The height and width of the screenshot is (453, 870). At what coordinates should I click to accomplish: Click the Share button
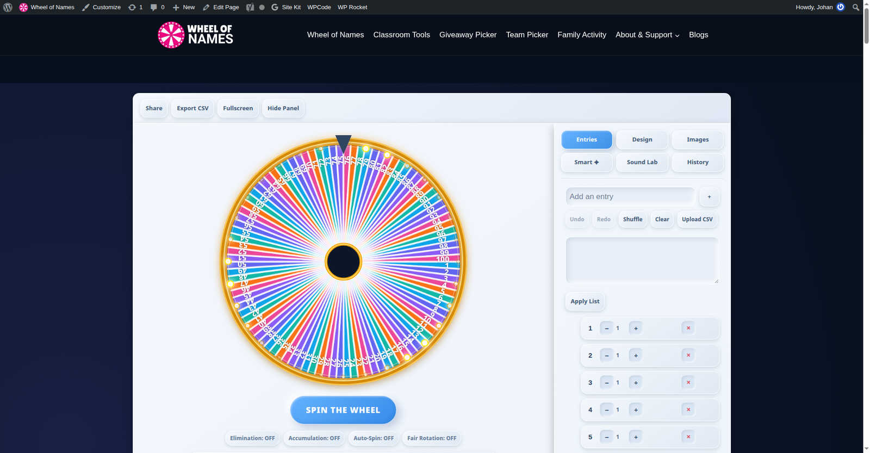point(154,108)
